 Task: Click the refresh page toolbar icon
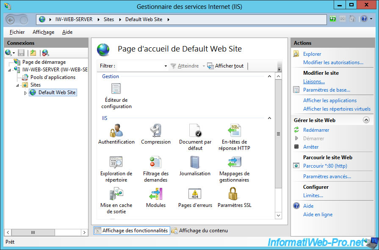point(333,19)
